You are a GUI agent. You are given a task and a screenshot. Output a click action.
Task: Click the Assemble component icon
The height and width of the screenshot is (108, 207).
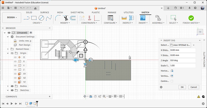(x=158, y=18)
